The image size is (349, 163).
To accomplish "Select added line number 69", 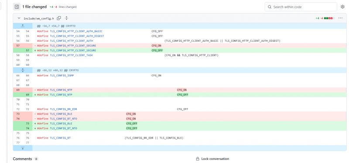I will [x=27, y=95].
